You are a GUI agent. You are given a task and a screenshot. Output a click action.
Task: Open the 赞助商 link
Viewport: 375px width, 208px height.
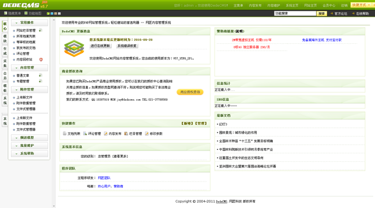coord(118,186)
